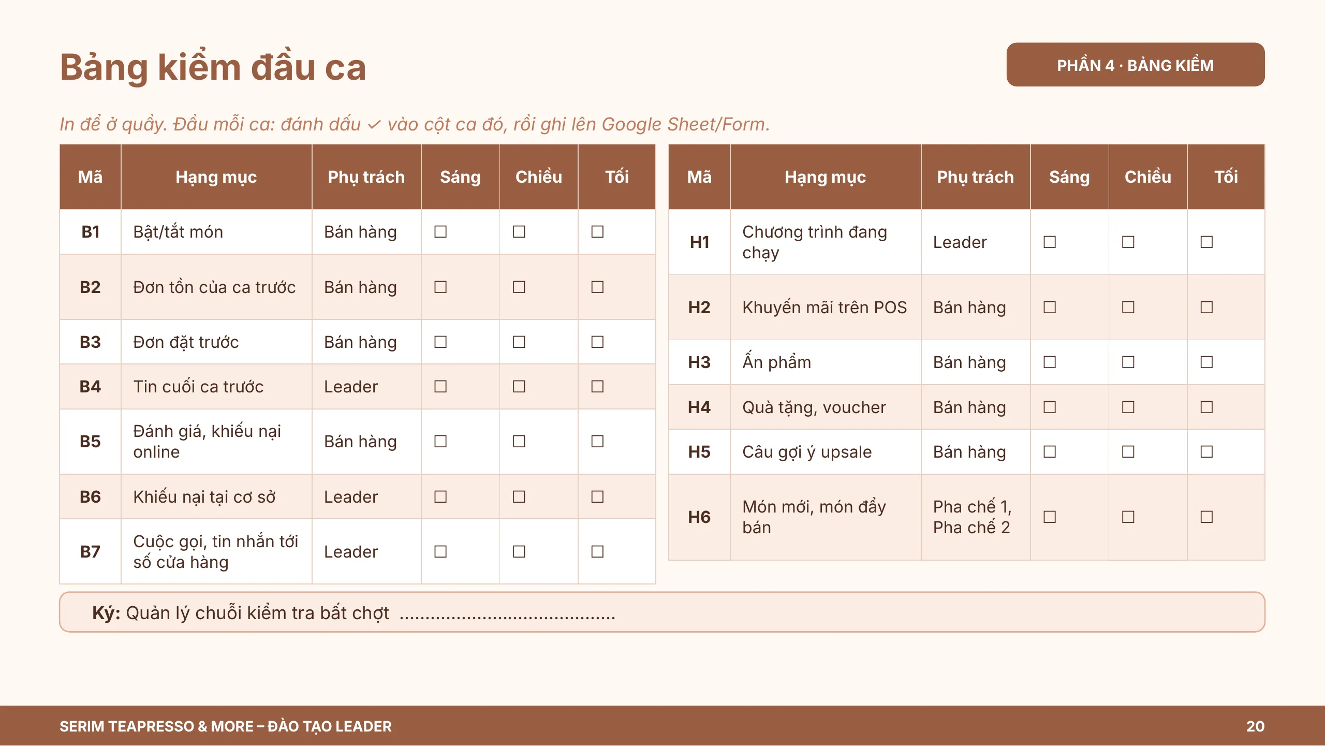The height and width of the screenshot is (746, 1325).
Task: Tick the Sáng checkbox for H1 Chương trình đang chạy
Action: tap(1050, 242)
